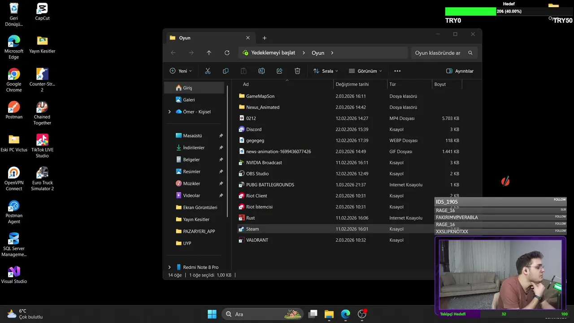Click the Rename icon in Explorer toolbar

pos(261,71)
